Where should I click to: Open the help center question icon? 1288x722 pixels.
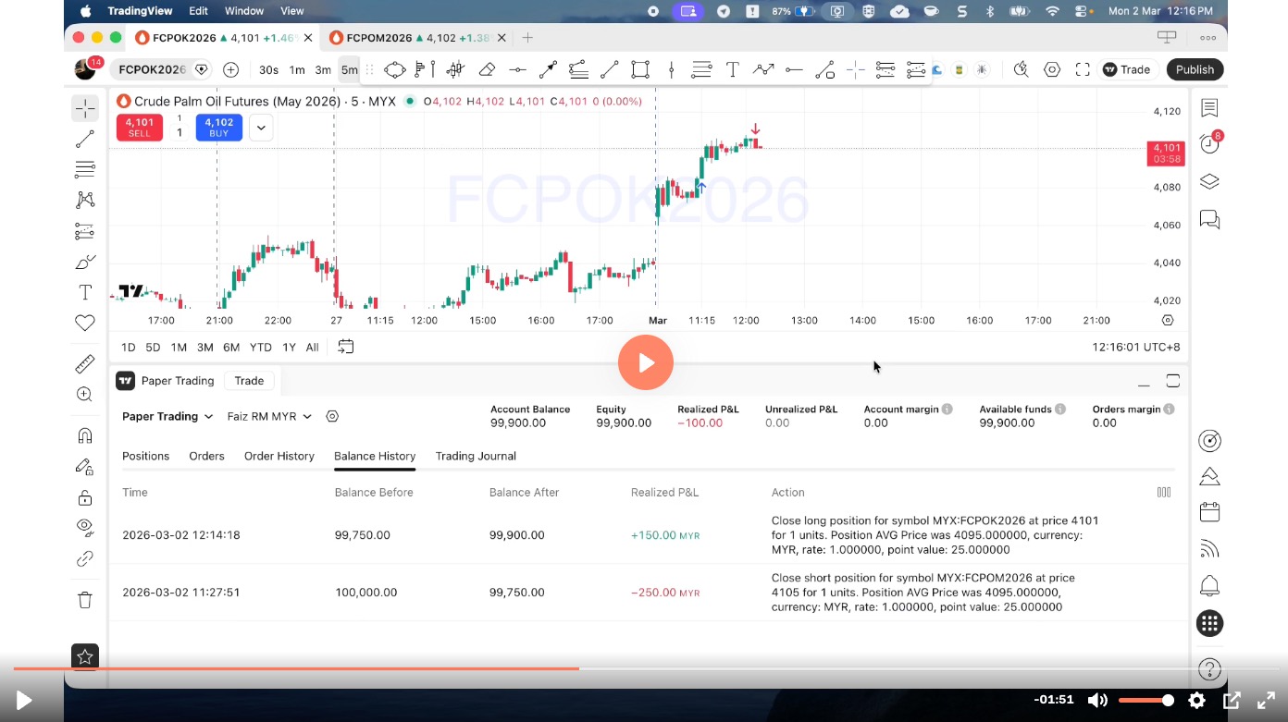(1209, 668)
